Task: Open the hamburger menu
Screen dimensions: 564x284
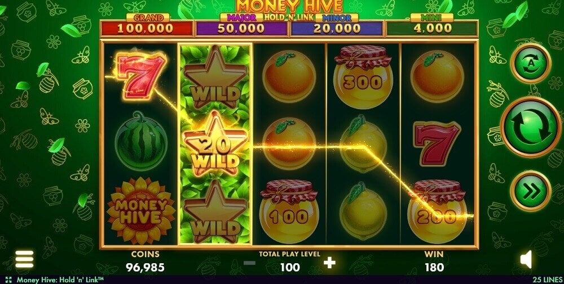Action: coord(24,259)
